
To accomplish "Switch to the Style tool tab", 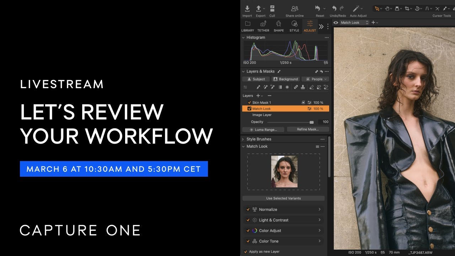I will [294, 26].
